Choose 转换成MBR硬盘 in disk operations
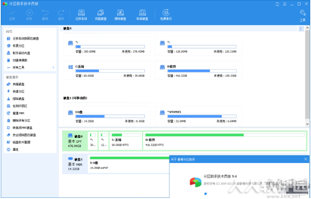The height and width of the screenshot is (199, 311). (19, 128)
